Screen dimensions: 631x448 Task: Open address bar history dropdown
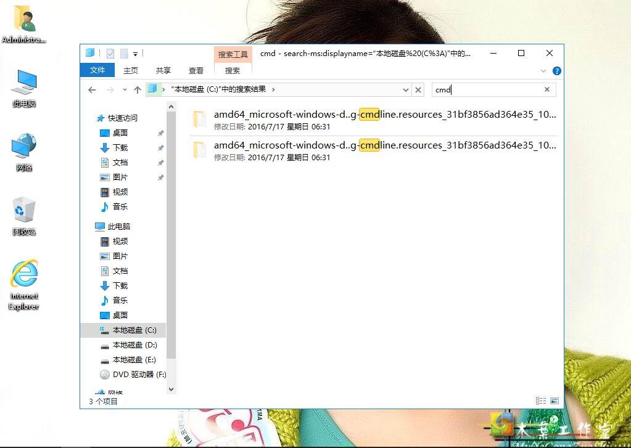pos(406,90)
